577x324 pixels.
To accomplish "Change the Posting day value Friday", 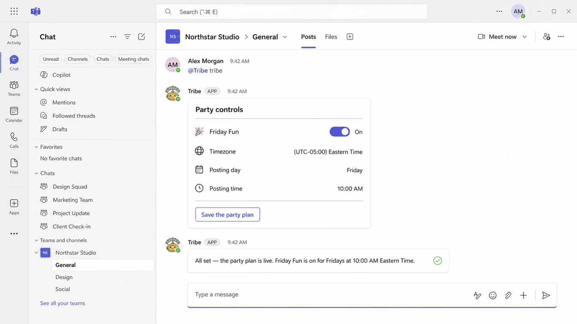I will click(x=355, y=170).
